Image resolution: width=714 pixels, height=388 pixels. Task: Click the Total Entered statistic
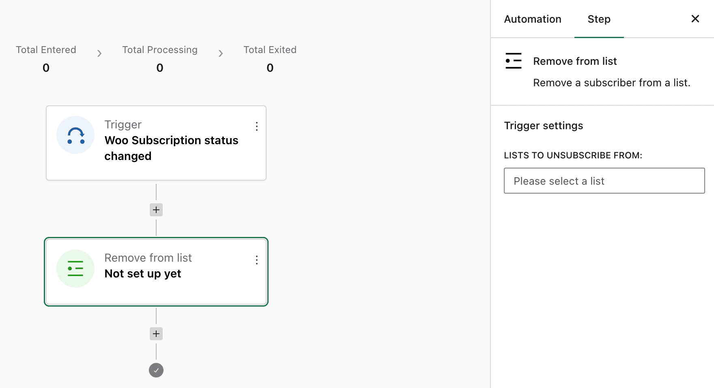(46, 59)
